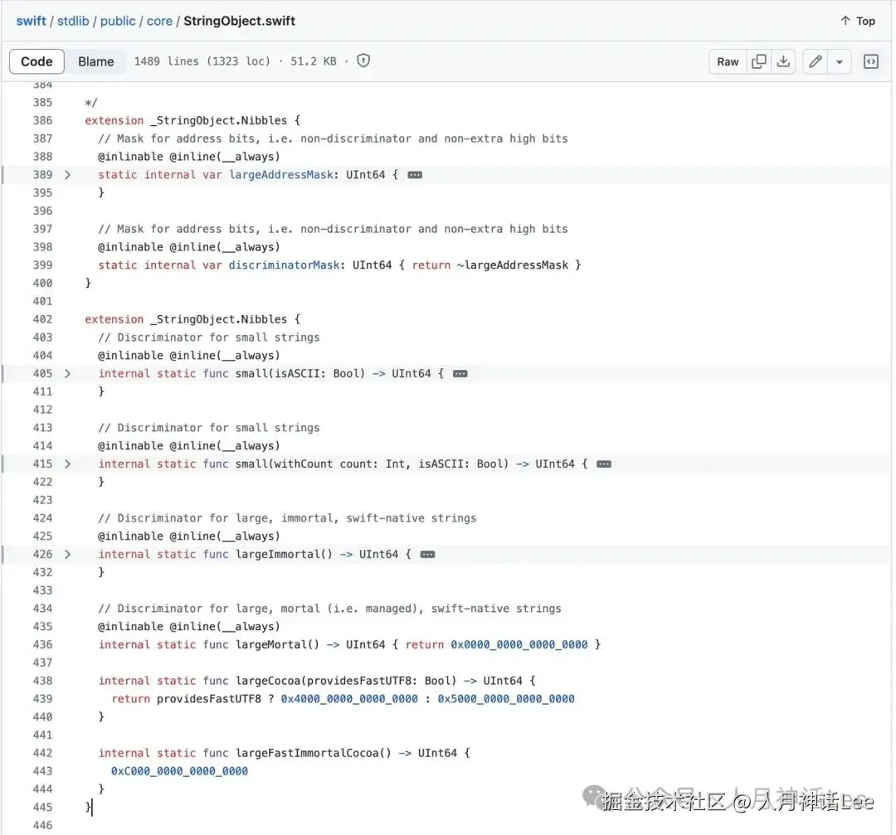Click the 51.2 KB file size text
896x835 pixels.
313,61
